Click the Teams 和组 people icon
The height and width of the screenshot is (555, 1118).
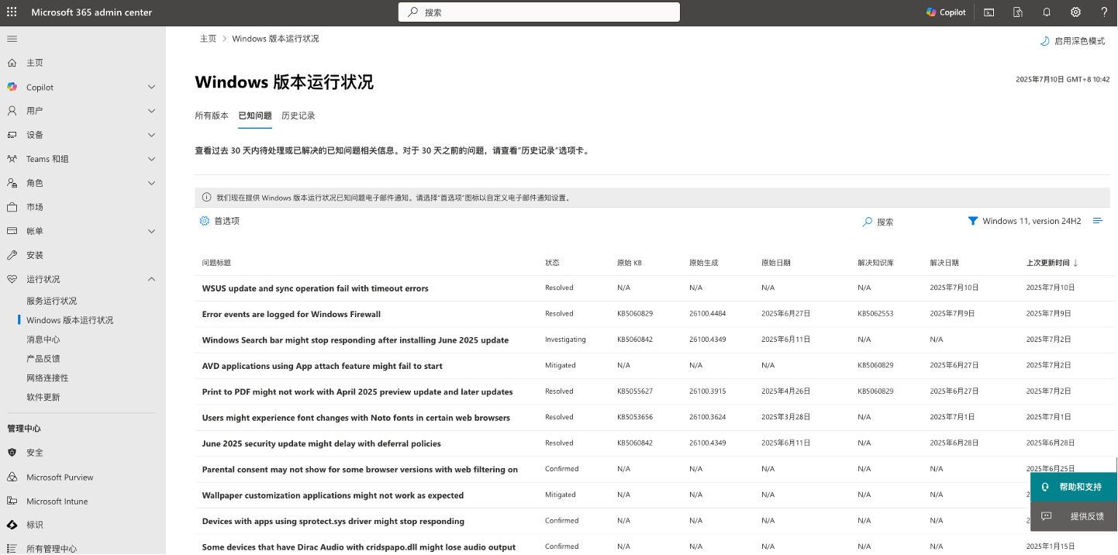point(12,159)
